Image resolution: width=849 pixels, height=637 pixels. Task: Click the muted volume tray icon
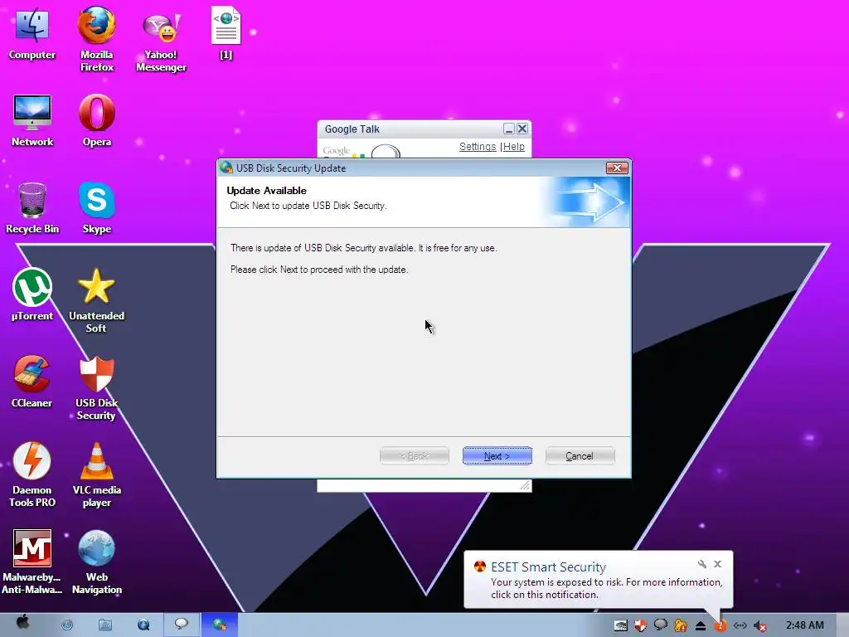click(760, 625)
